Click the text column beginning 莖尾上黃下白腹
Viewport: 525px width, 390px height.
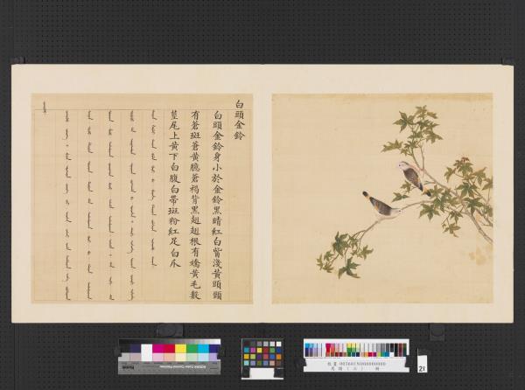(174, 190)
